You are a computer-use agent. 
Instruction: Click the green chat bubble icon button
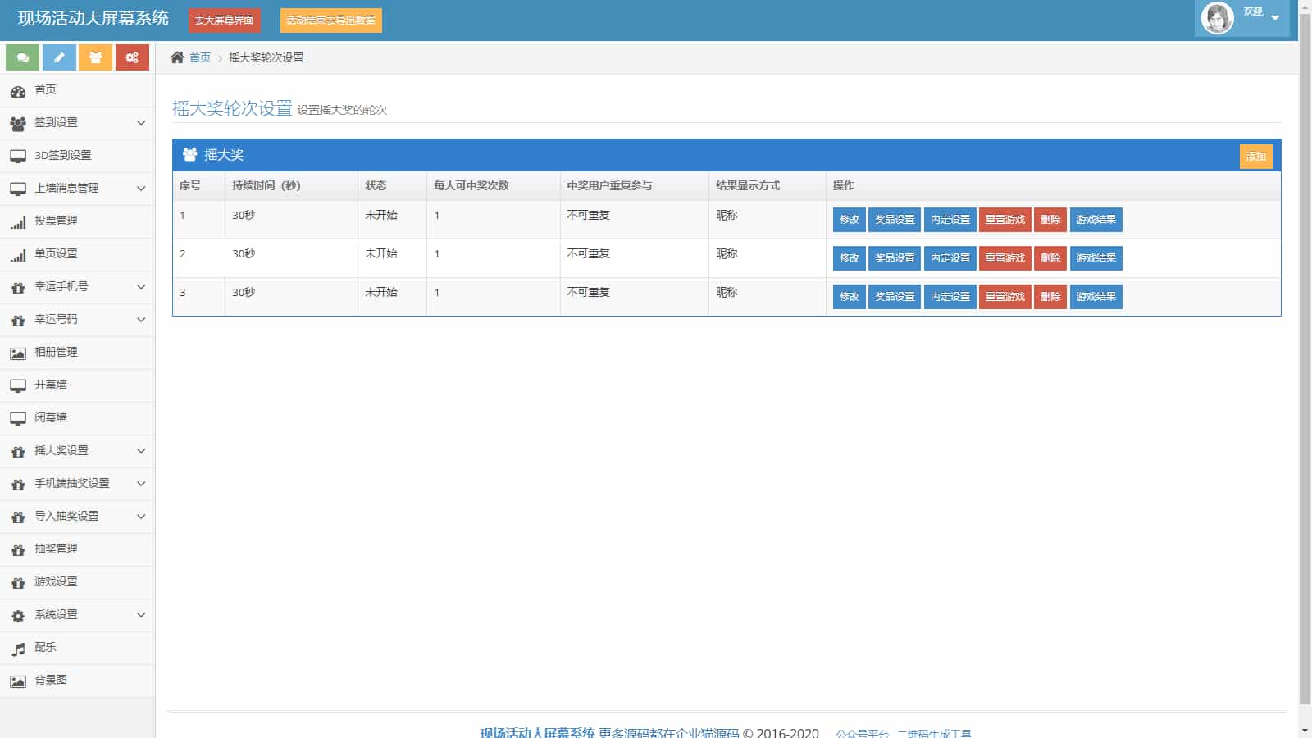(x=22, y=57)
